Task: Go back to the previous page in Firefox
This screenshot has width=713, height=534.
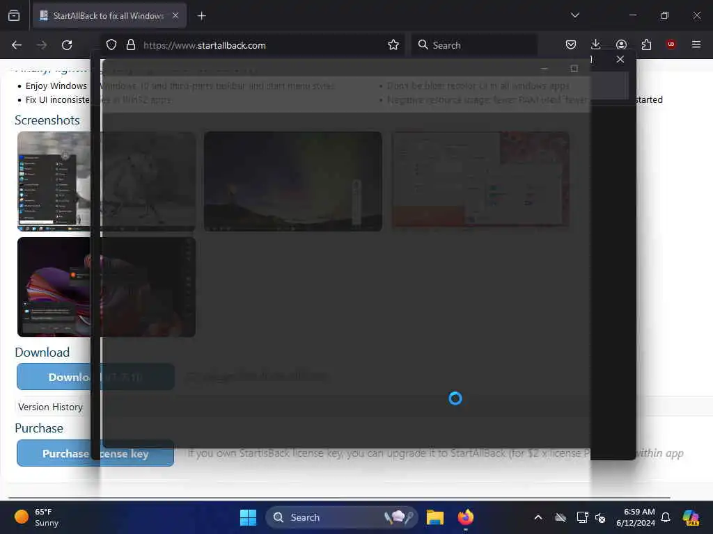Action: click(17, 45)
